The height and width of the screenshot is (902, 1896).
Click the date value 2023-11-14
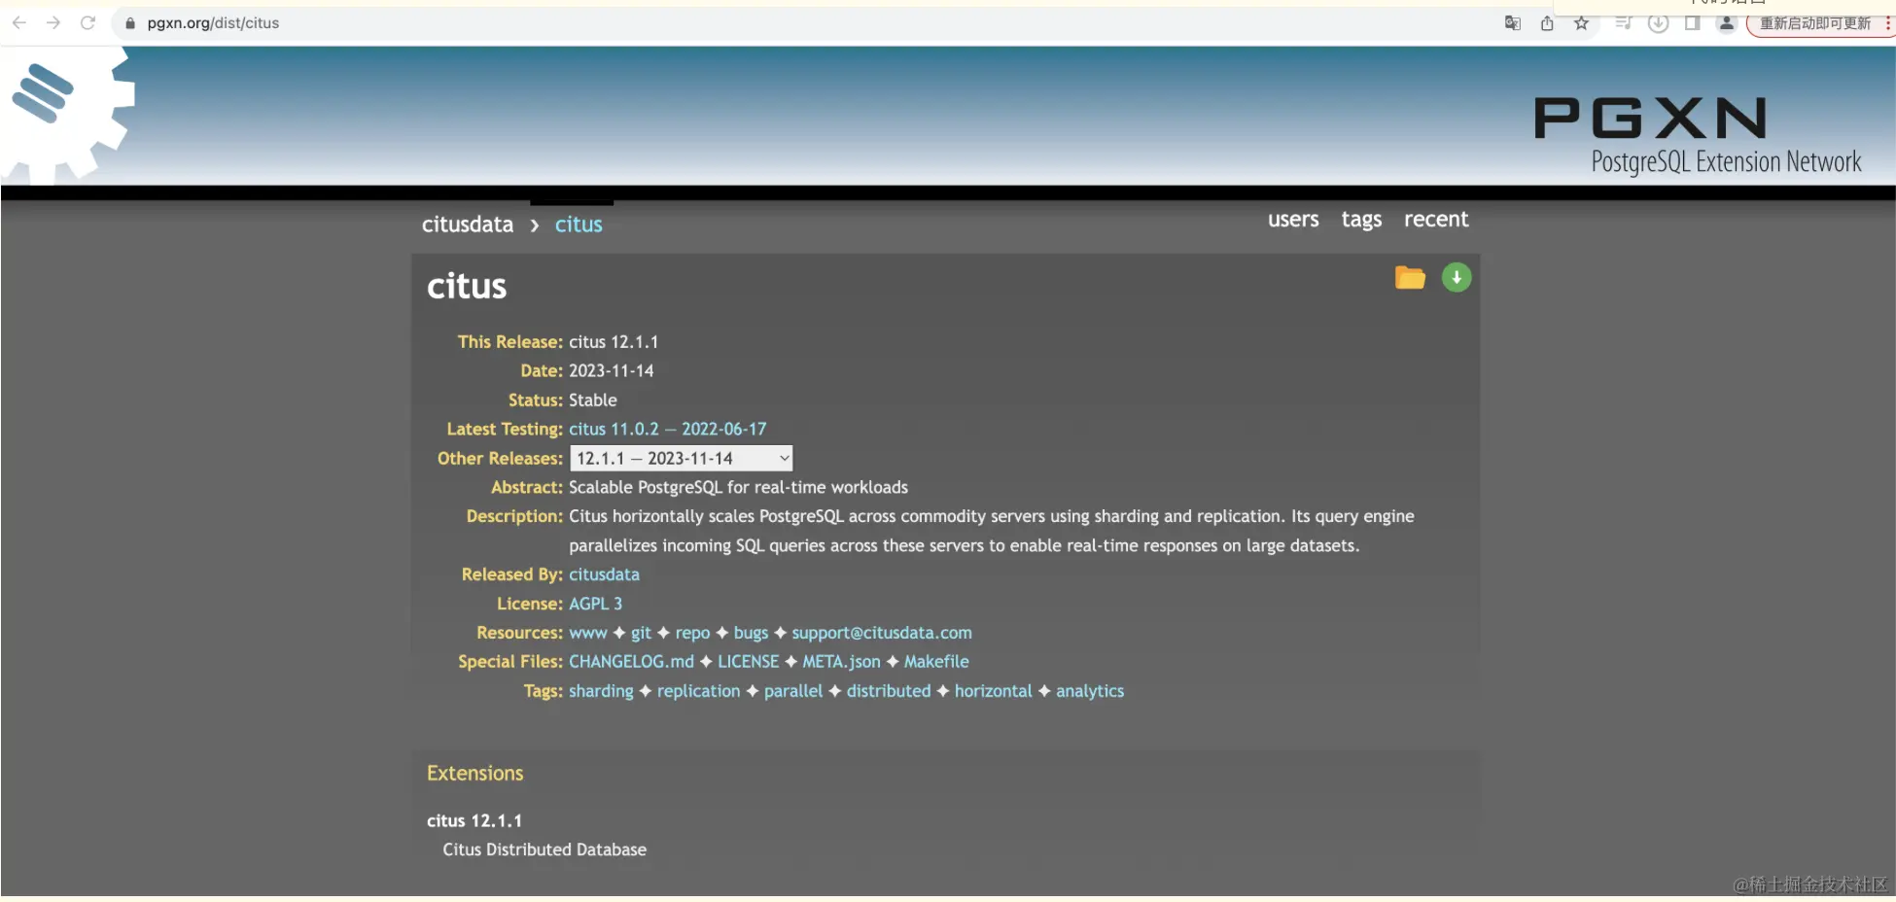(x=612, y=370)
